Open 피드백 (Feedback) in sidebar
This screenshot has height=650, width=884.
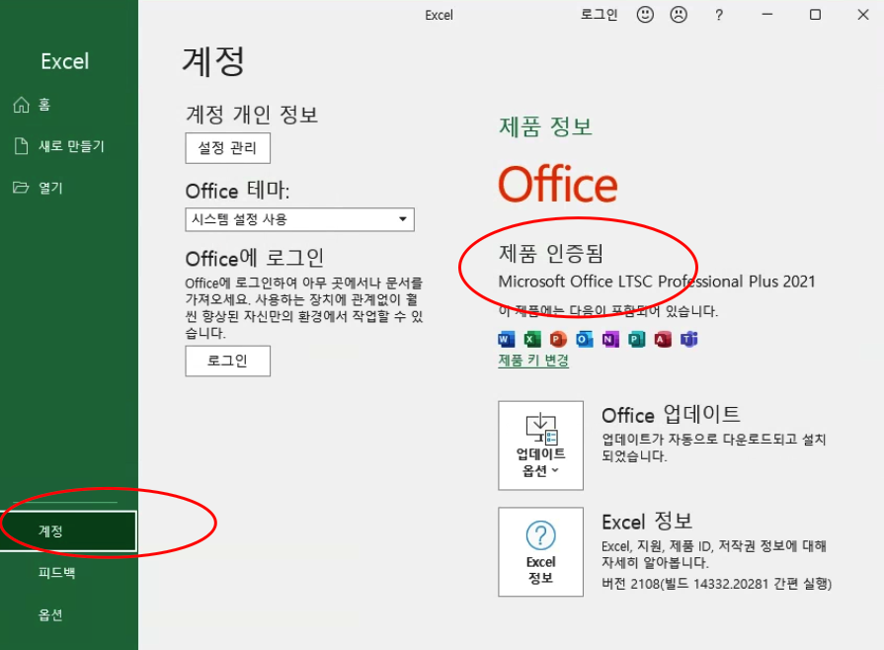tap(69, 573)
